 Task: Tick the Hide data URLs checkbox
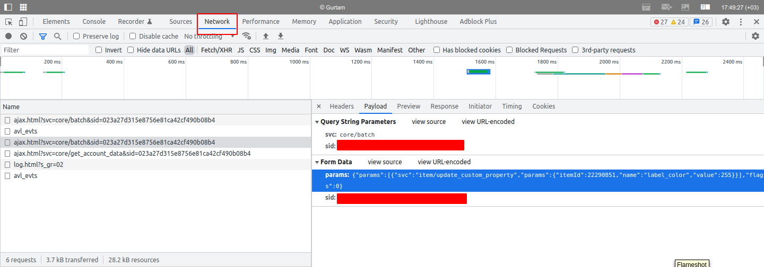tap(131, 50)
